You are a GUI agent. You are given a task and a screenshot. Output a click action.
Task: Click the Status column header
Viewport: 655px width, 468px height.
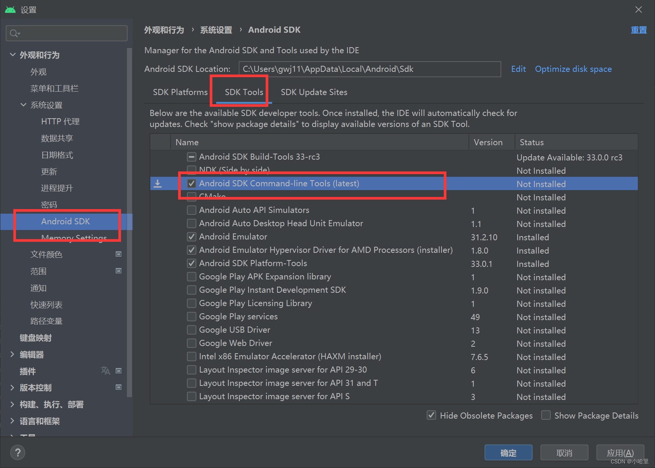(x=577, y=142)
